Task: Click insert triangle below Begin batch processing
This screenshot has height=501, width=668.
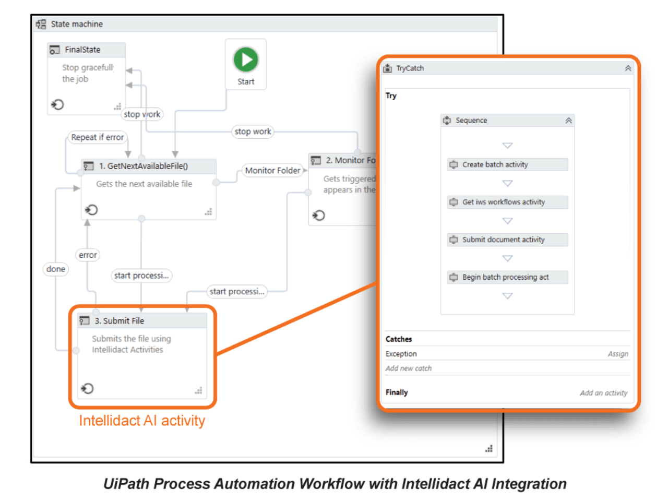Action: [507, 296]
